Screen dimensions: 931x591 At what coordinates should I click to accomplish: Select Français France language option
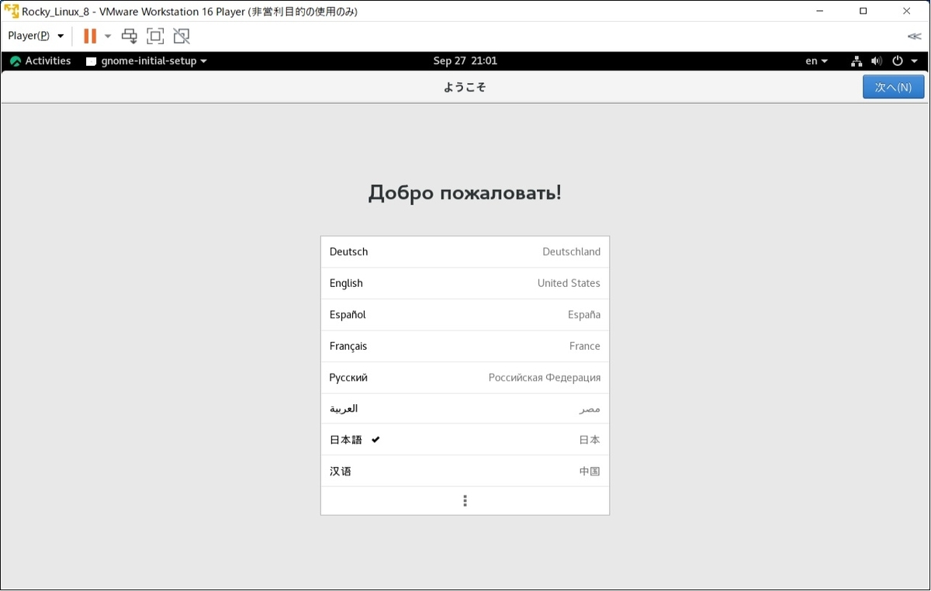pos(465,346)
